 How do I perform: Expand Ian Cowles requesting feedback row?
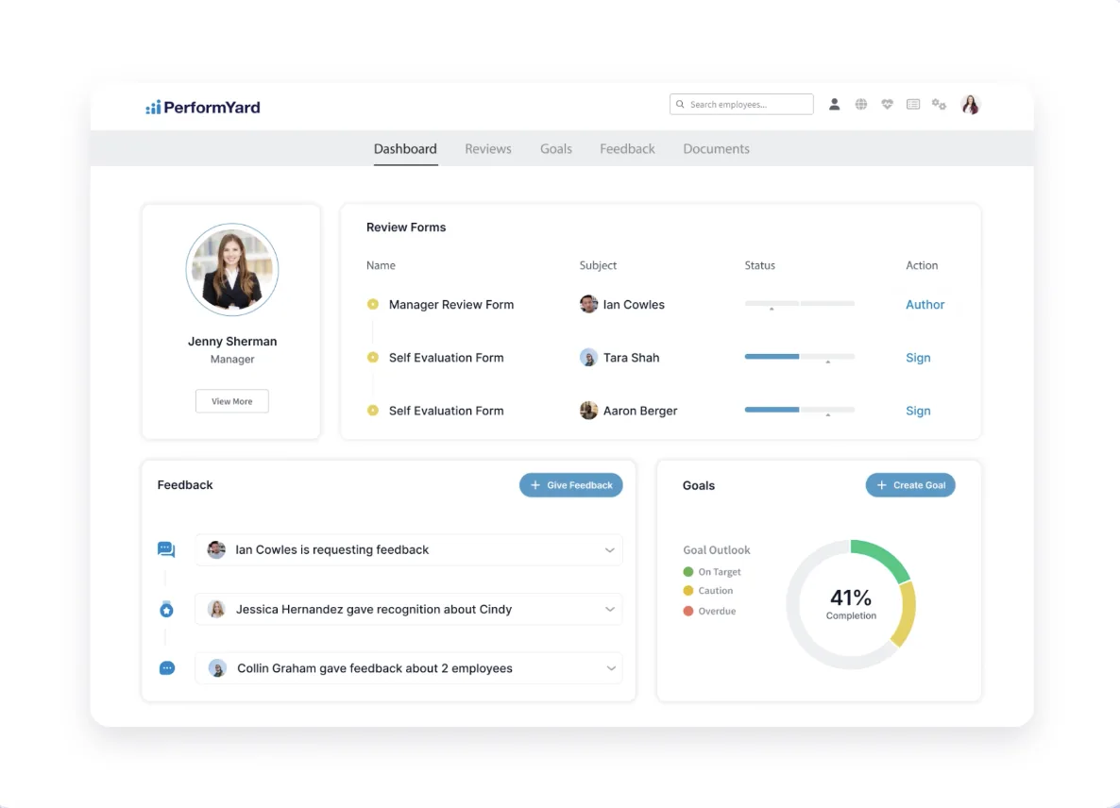609,549
